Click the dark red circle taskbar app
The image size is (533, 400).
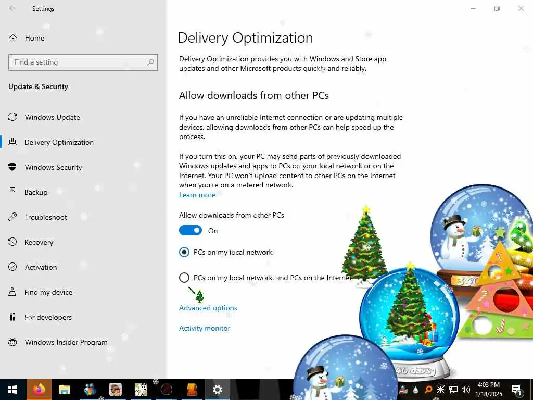coord(166,390)
